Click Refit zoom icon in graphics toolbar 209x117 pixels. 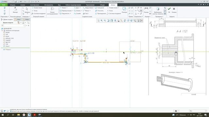[x=98, y=20]
